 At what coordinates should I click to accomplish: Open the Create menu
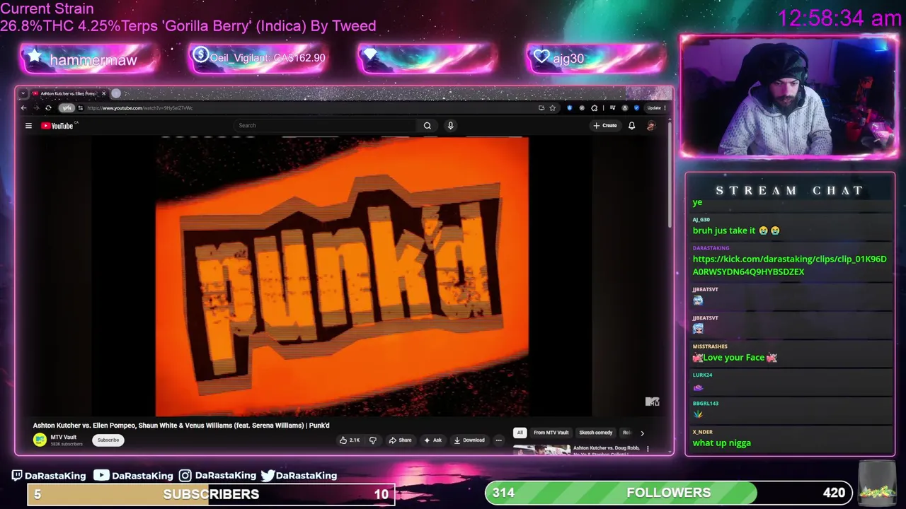pos(605,126)
